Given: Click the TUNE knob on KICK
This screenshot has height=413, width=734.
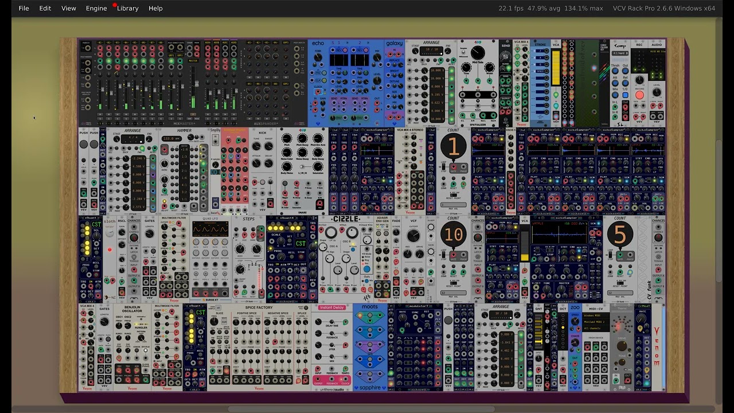Looking at the screenshot, I should [256, 146].
